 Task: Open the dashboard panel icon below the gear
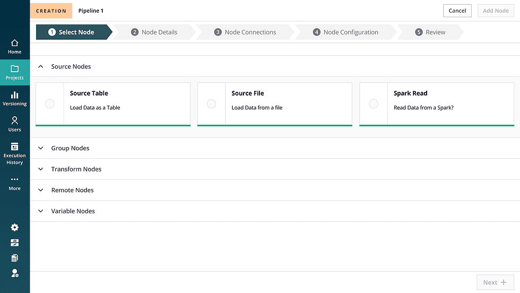15,243
